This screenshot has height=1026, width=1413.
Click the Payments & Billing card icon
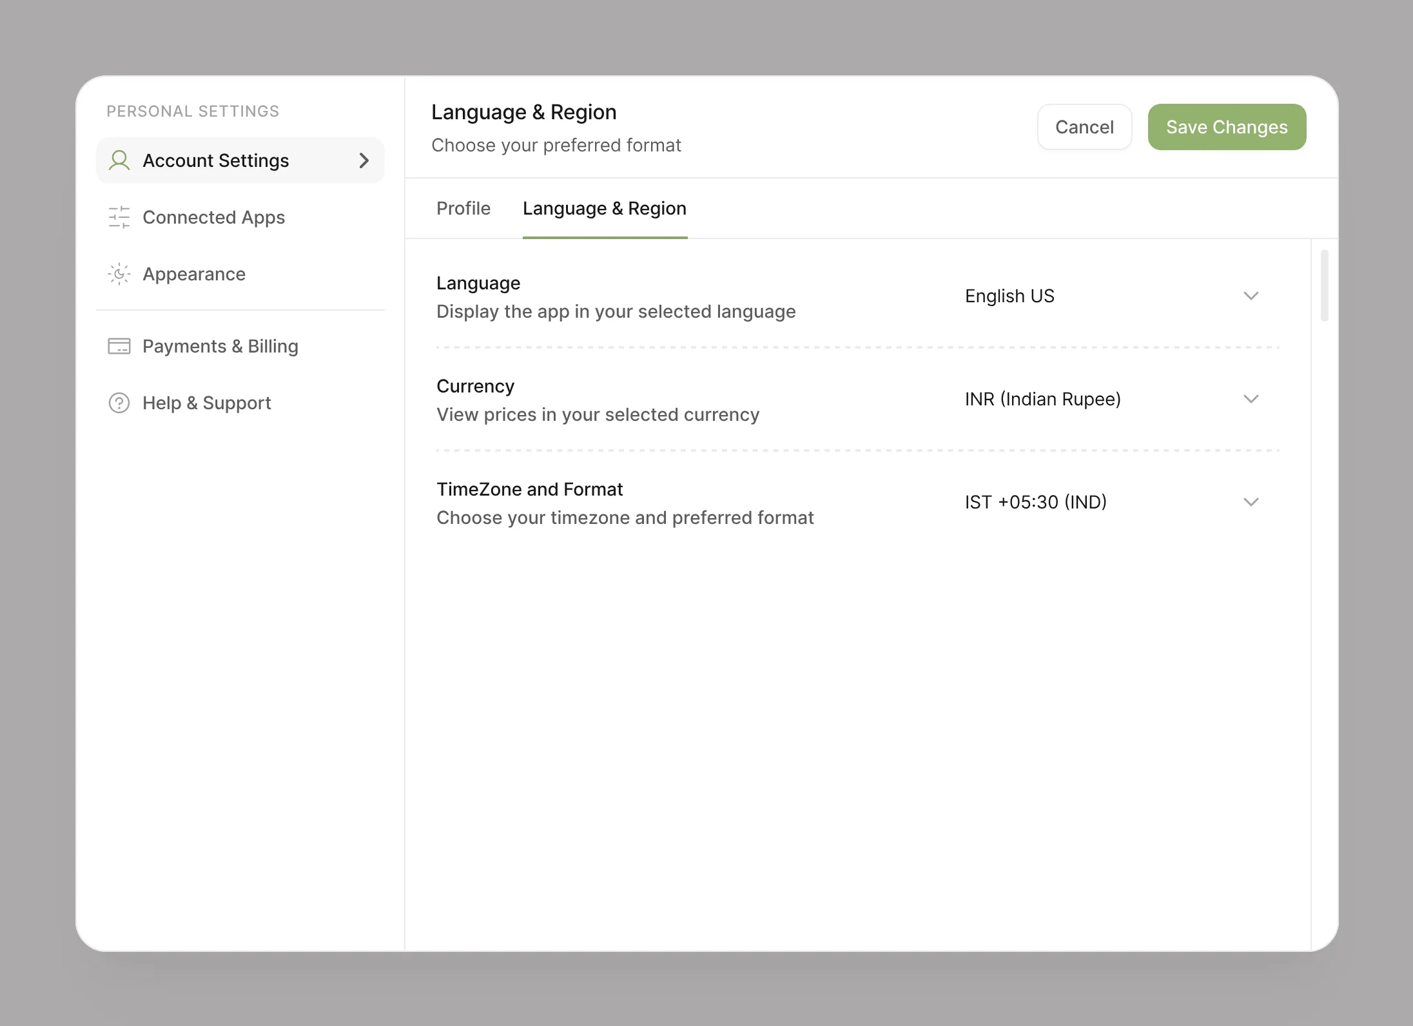pyautogui.click(x=119, y=346)
